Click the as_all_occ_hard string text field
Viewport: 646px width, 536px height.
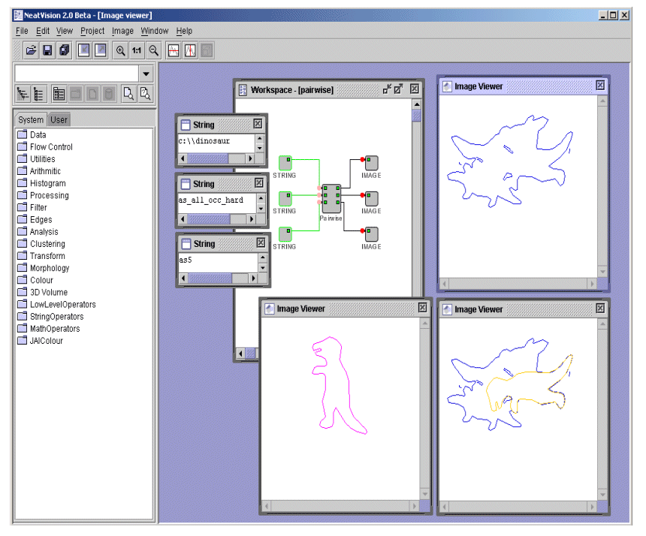pos(216,200)
